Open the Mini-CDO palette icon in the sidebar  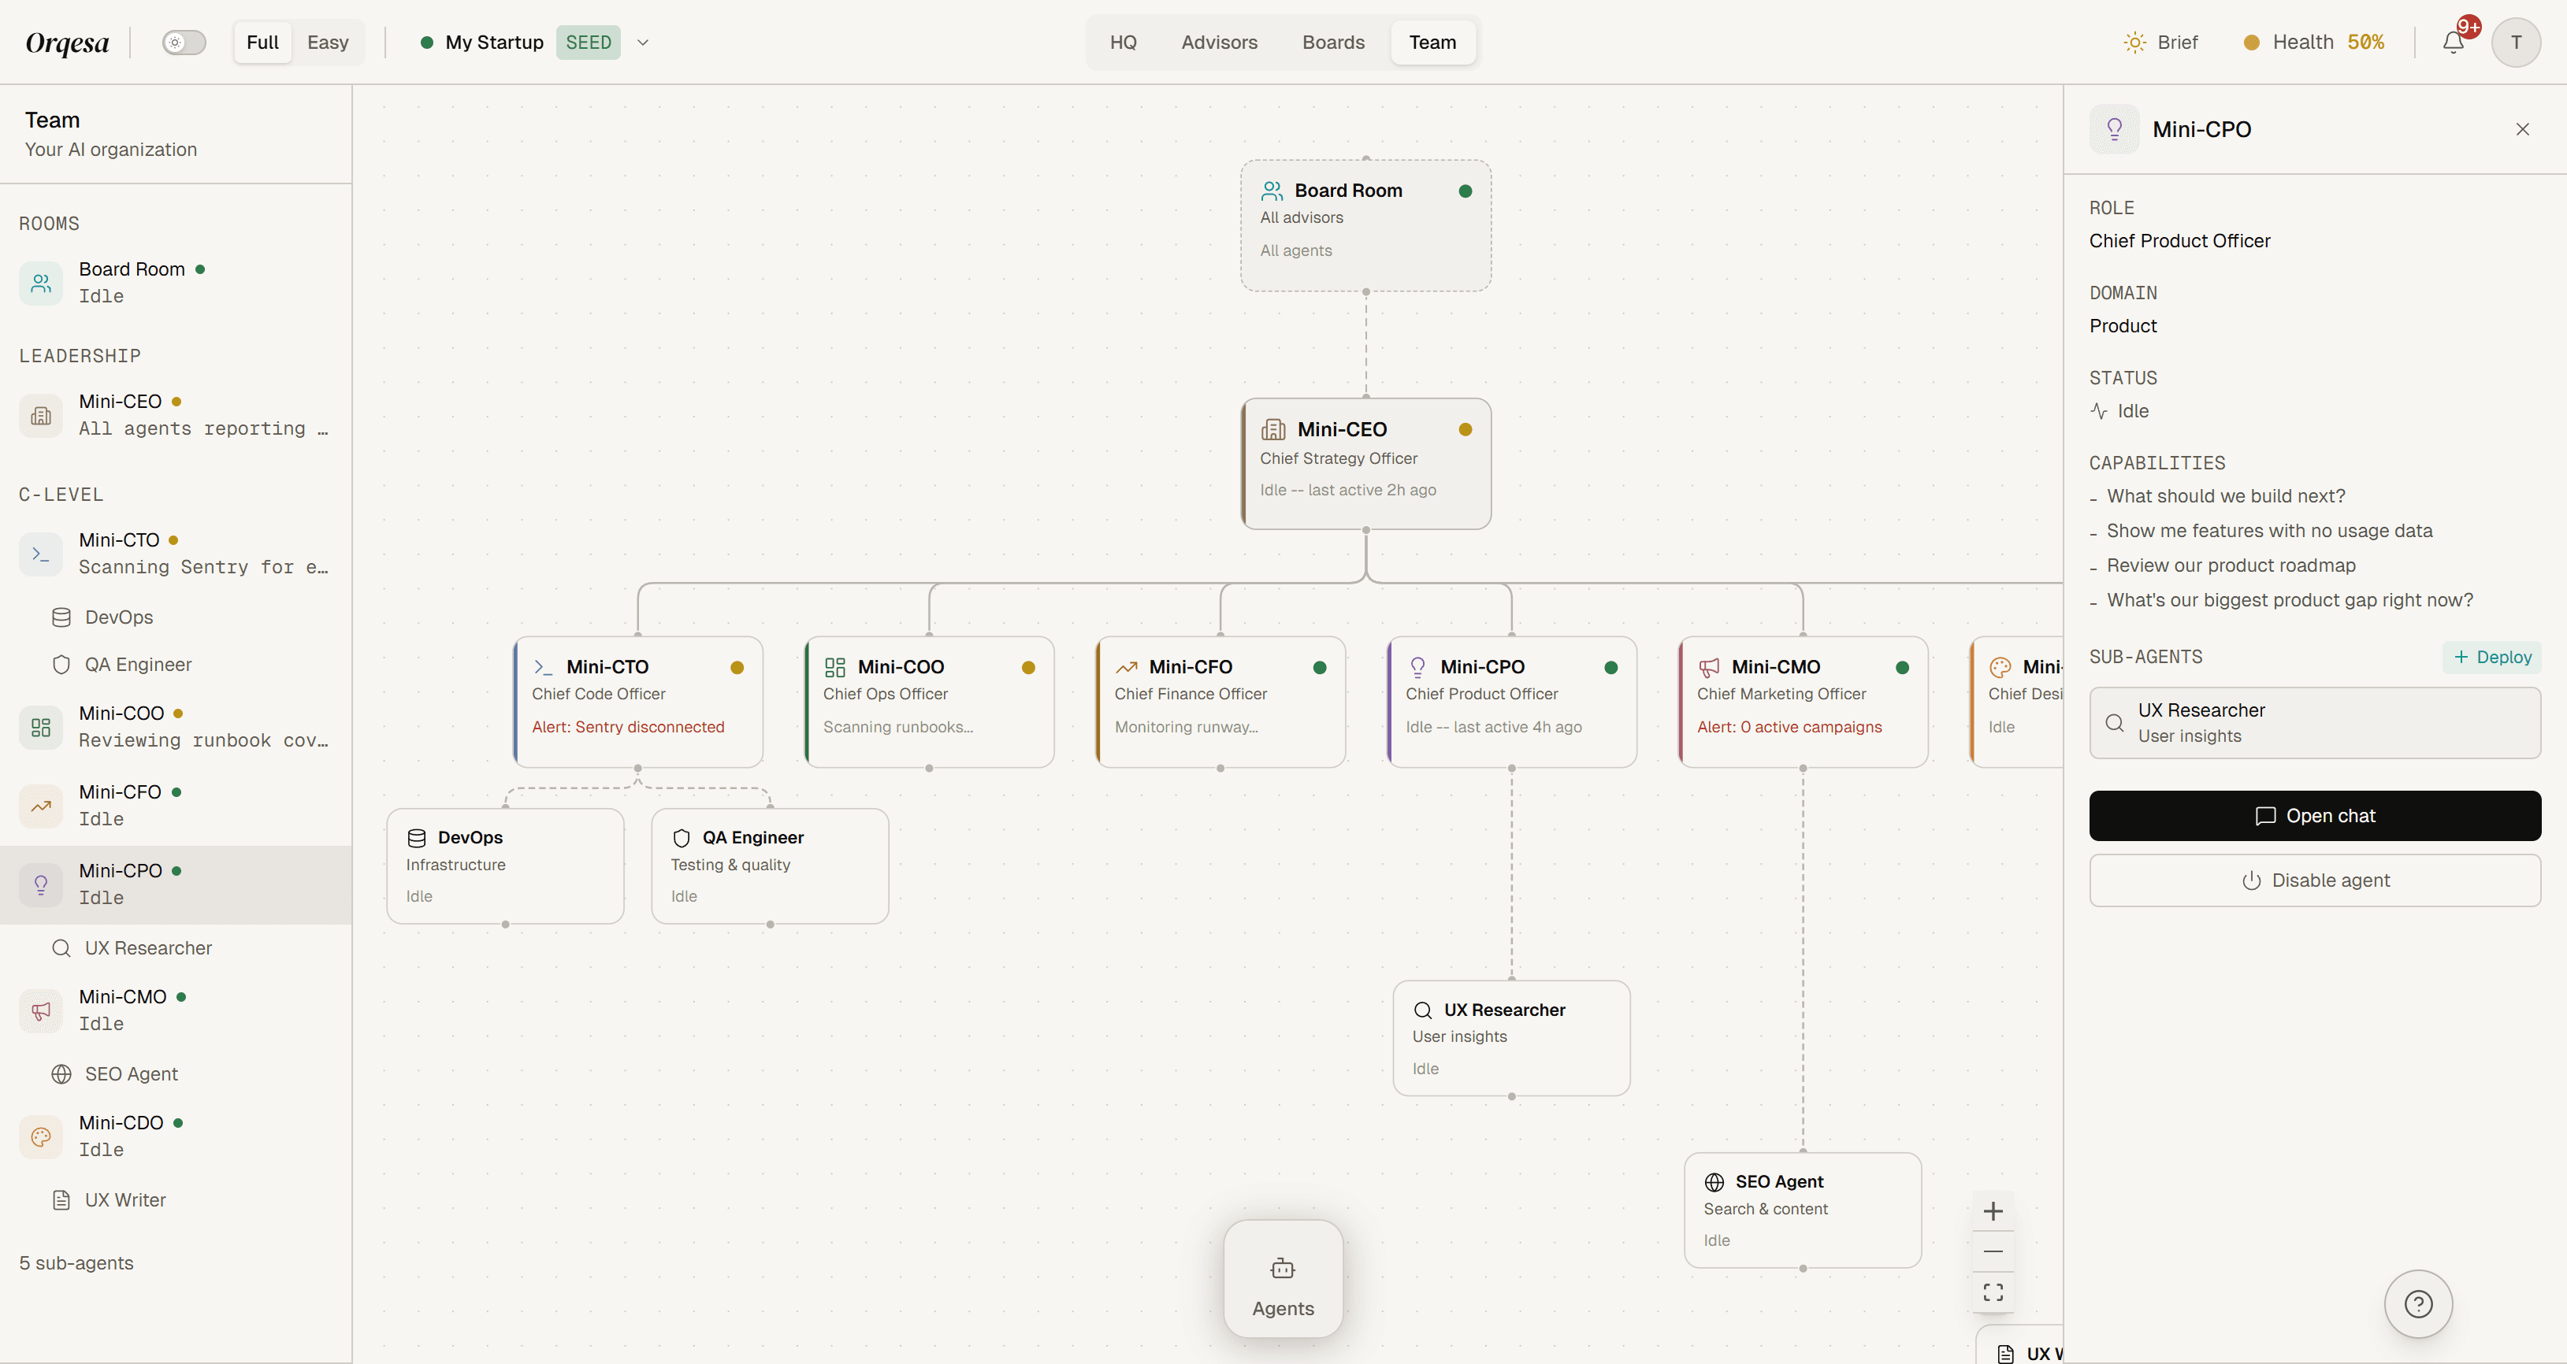click(40, 1136)
